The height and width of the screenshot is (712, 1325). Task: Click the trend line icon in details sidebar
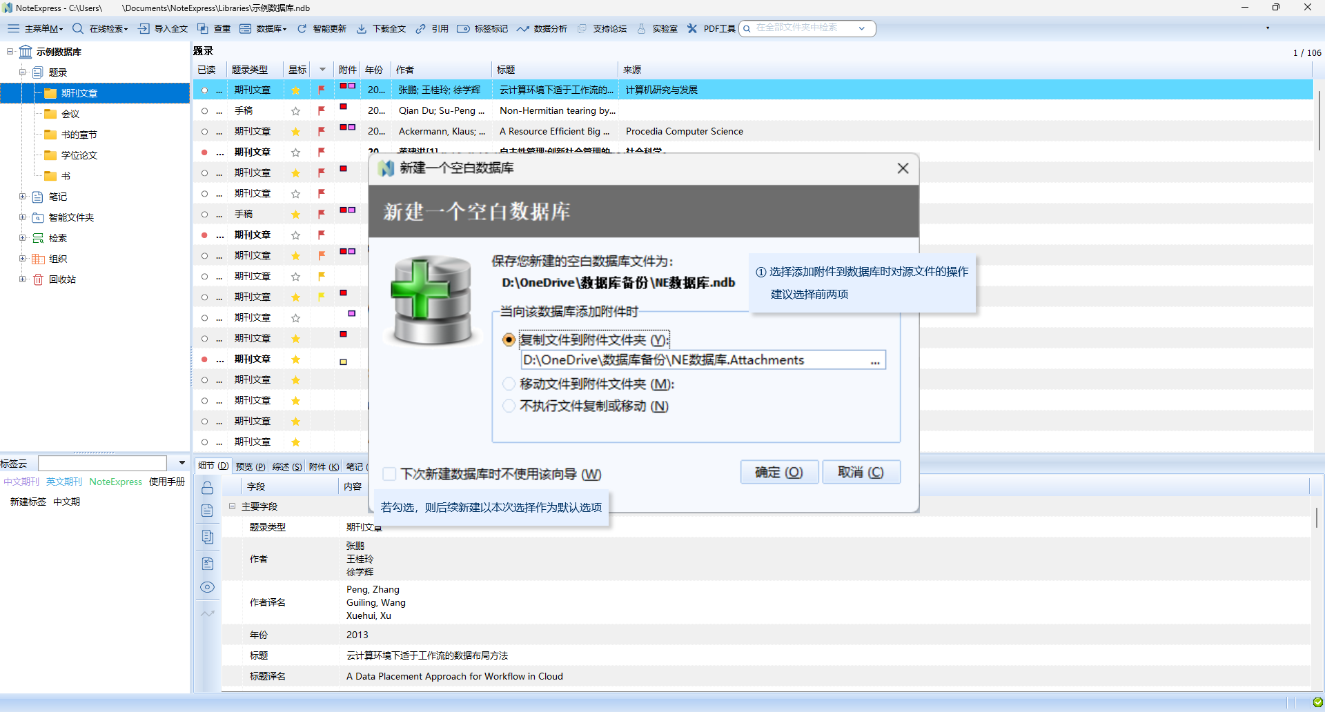(x=207, y=613)
